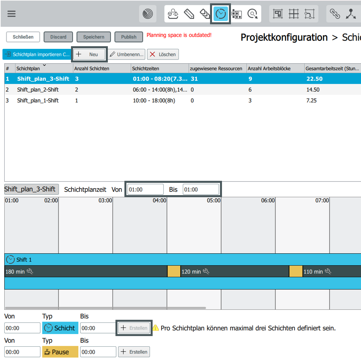Click Von field in the Pause row
361x359 pixels.
coord(22,352)
